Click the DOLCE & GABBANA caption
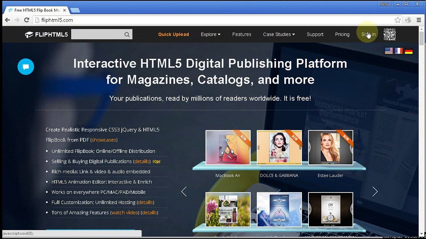 [279, 175]
